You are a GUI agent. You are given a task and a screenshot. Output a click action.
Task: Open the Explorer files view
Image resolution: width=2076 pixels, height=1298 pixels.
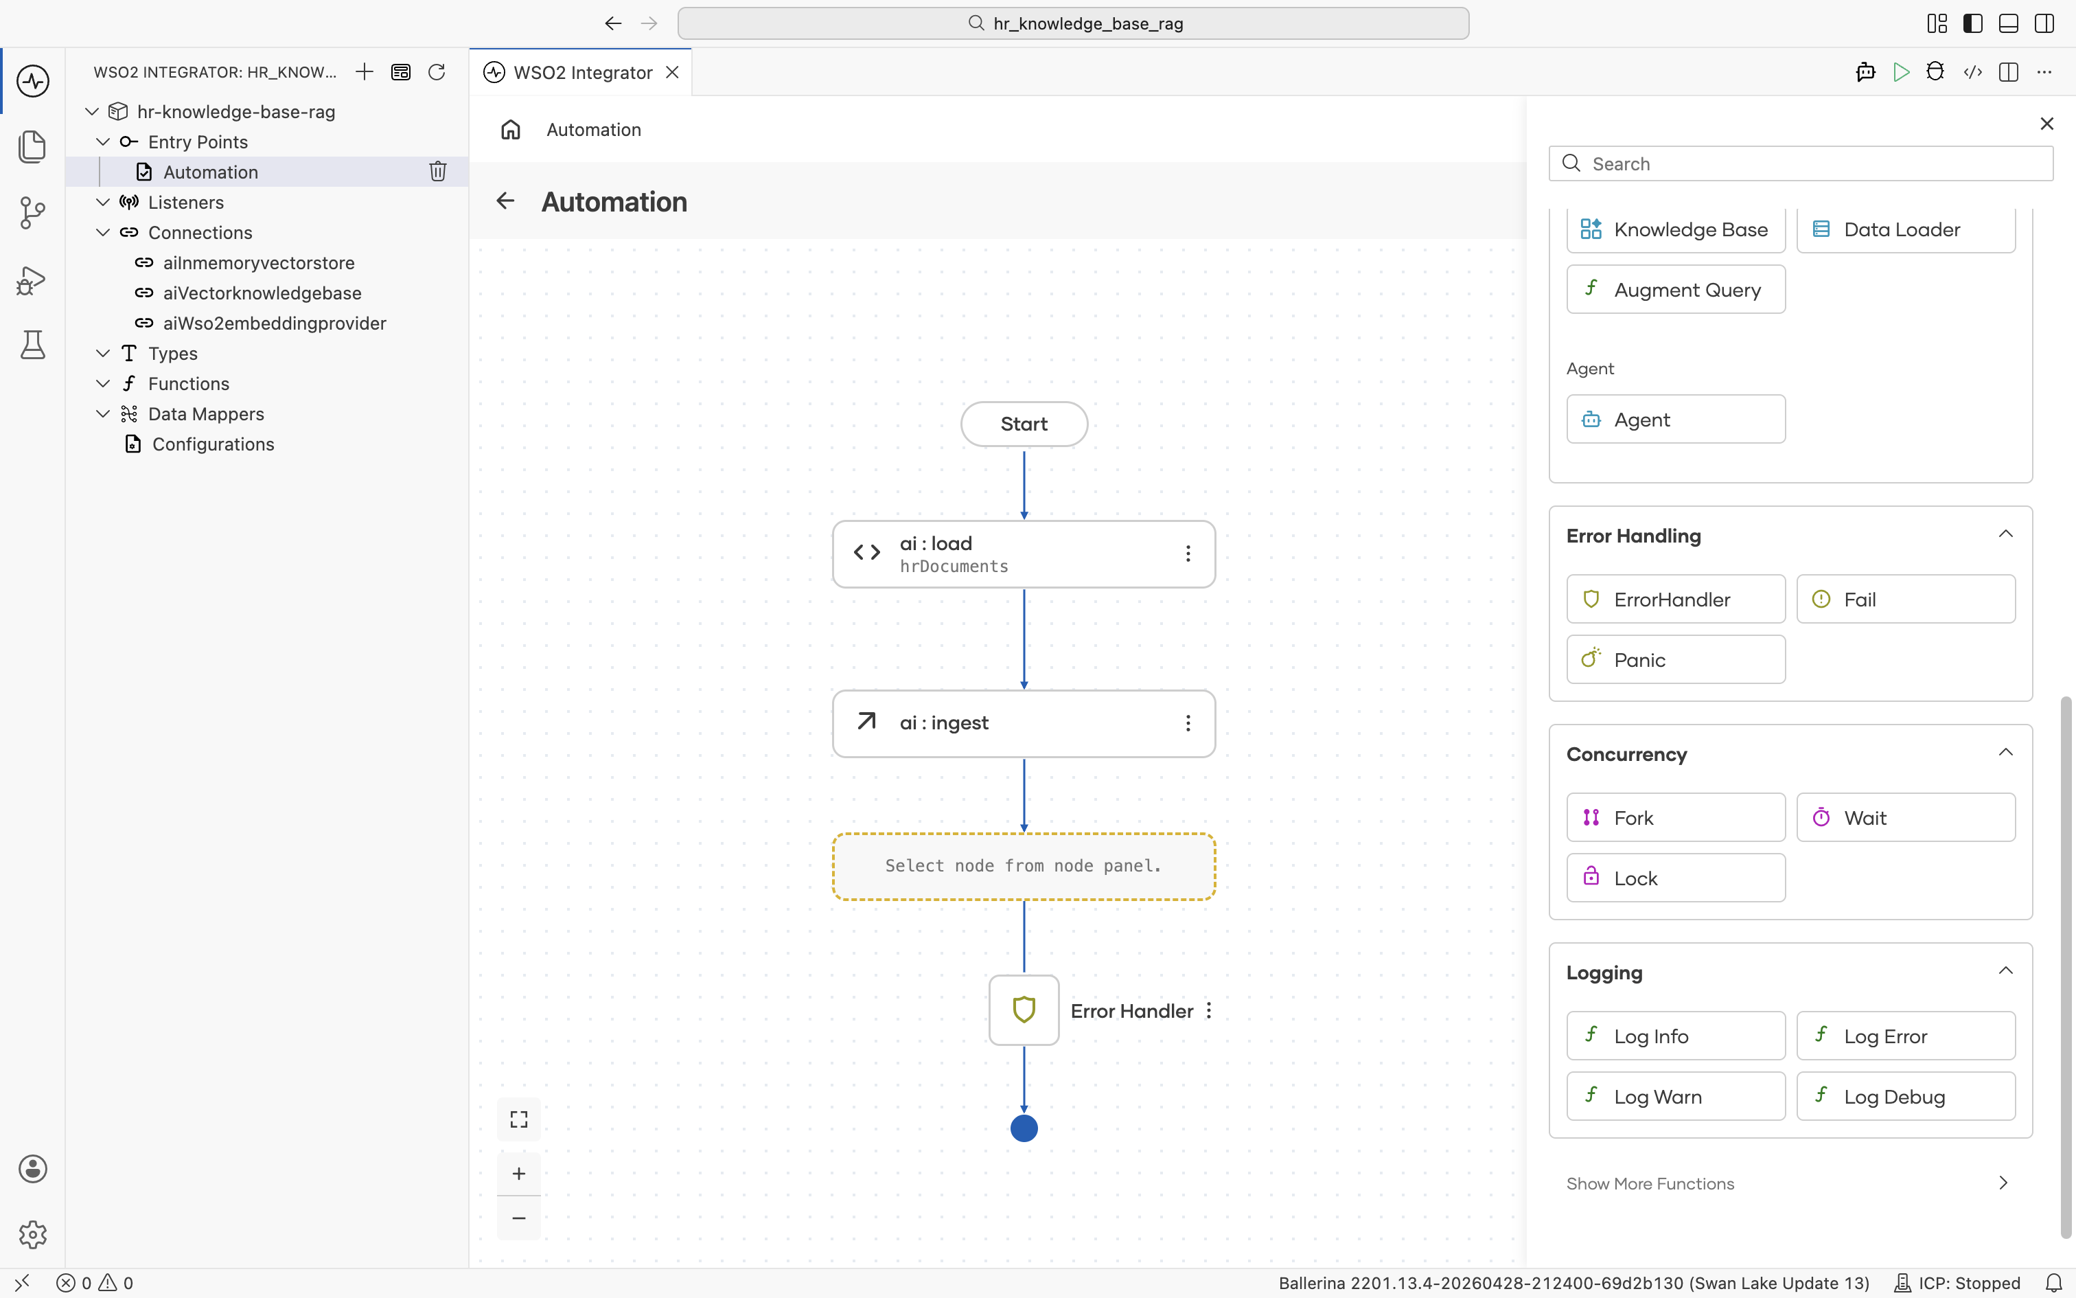point(32,147)
